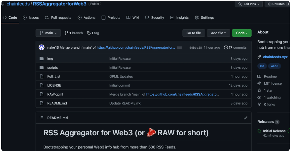
Task: Open the github.com link in latest commit message
Action: (136, 47)
